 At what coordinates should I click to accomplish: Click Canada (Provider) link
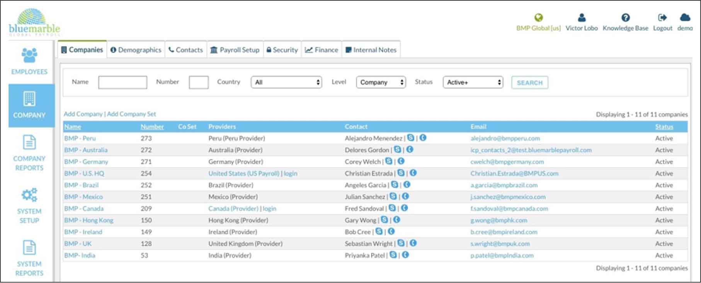coord(233,209)
